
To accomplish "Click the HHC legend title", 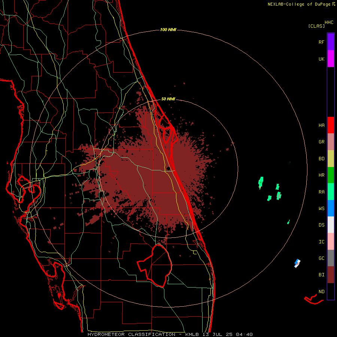I will (x=329, y=22).
